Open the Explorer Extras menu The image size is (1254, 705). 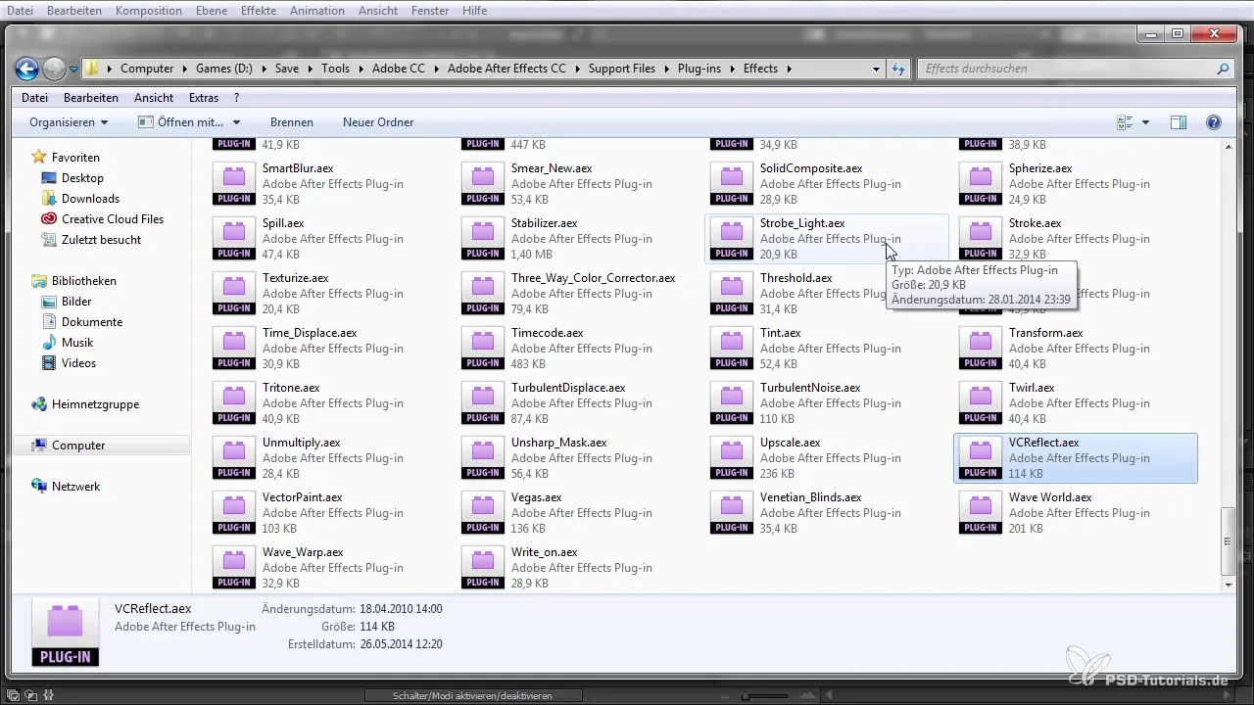pyautogui.click(x=204, y=98)
